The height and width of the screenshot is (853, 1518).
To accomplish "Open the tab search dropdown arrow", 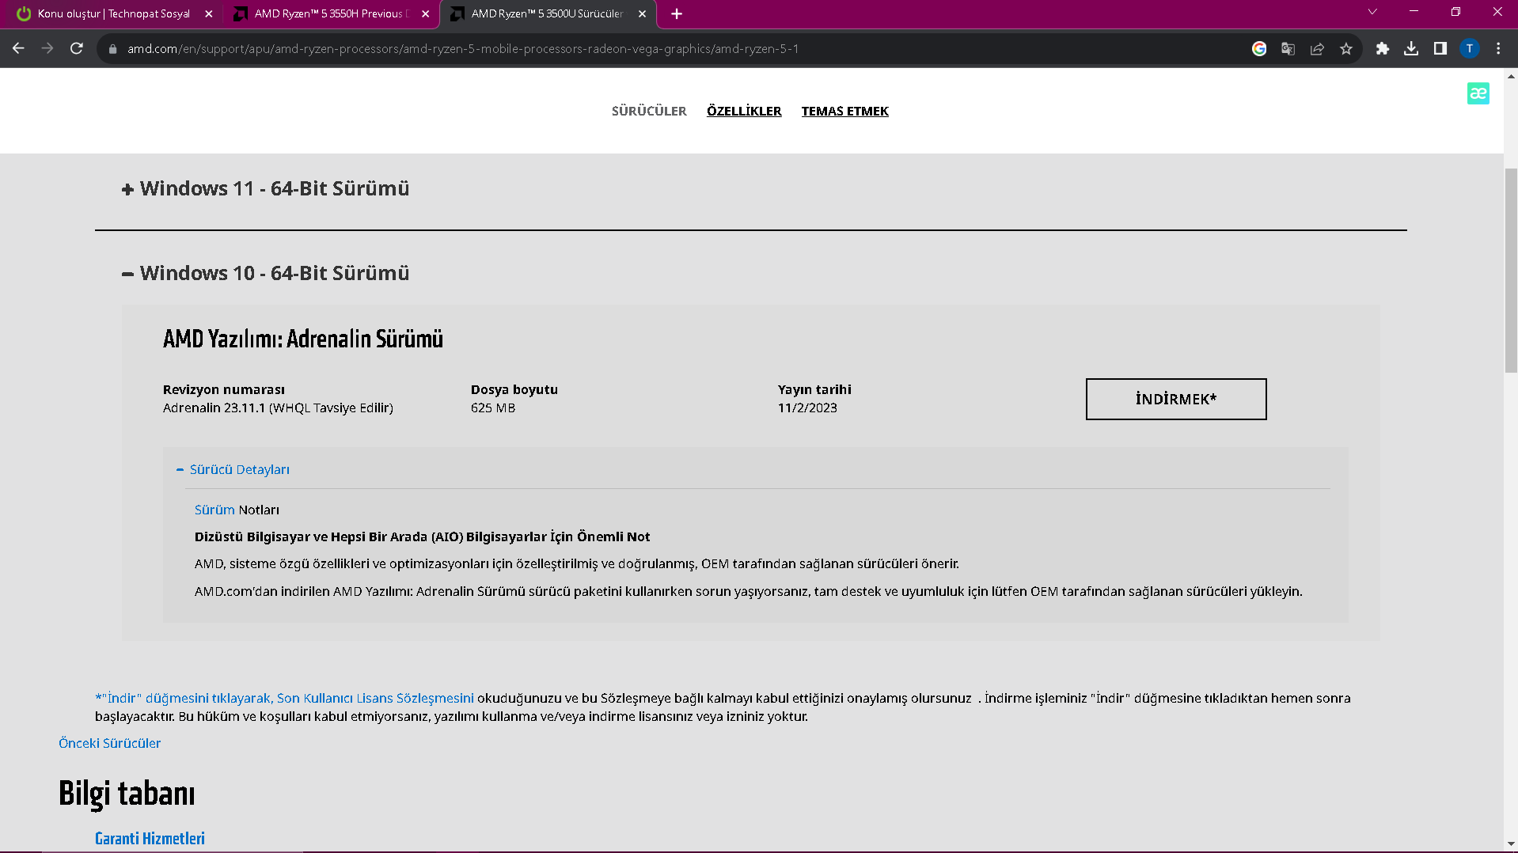I will click(x=1372, y=12).
